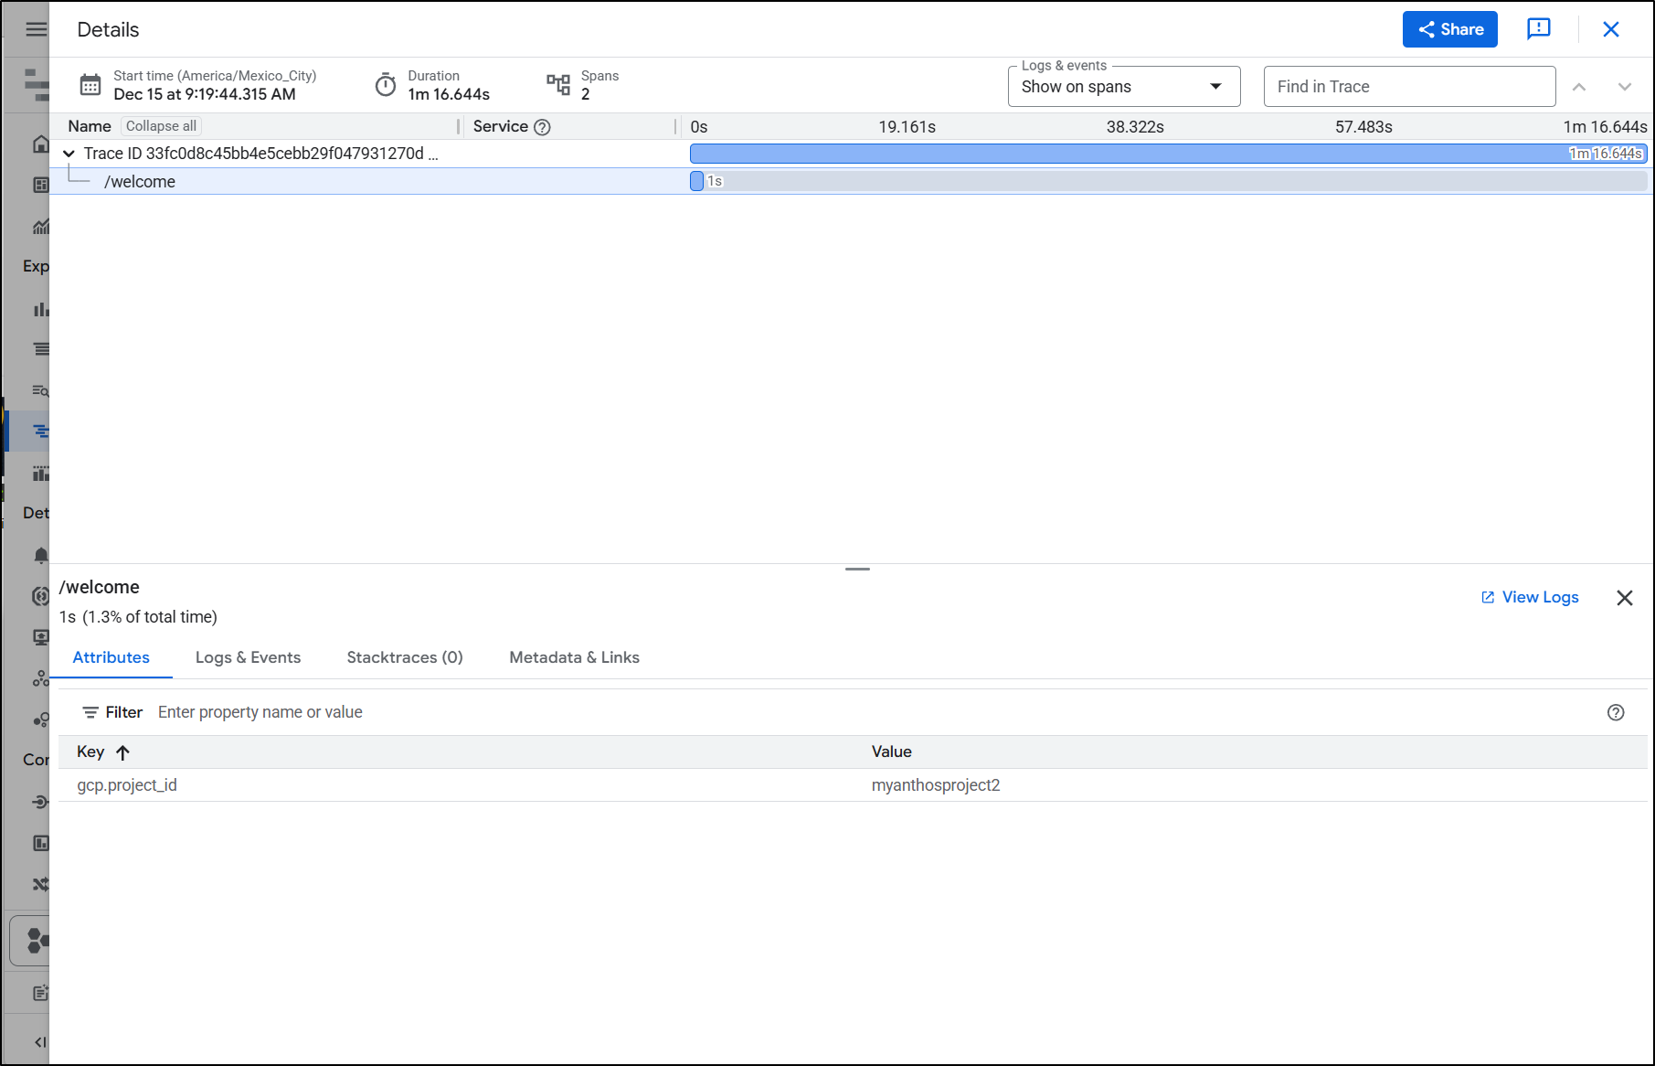
Task: Open the View Logs link
Action: click(1530, 597)
